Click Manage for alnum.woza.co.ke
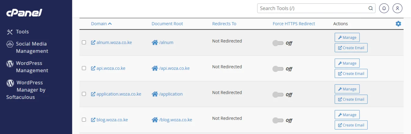This screenshot has height=134, width=411. 347,37
